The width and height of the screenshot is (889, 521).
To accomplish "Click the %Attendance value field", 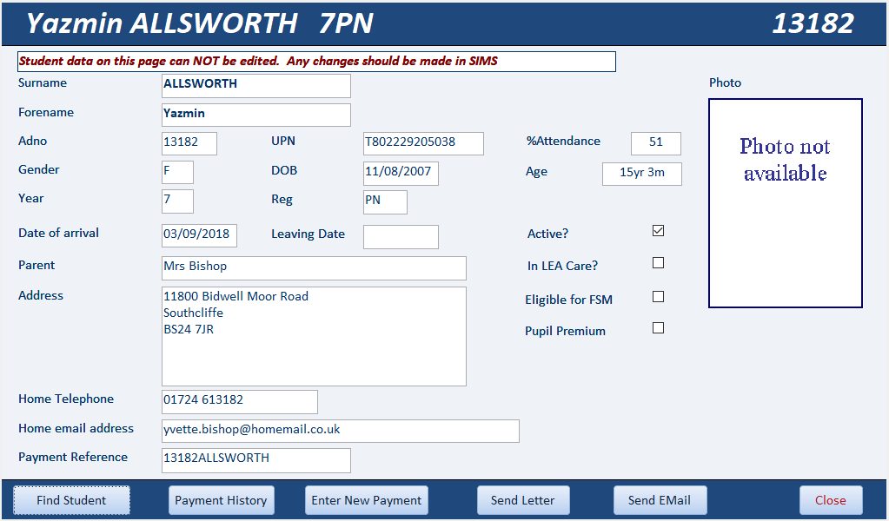I will tap(656, 143).
